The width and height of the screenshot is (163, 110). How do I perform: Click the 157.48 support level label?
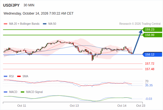[149, 69]
